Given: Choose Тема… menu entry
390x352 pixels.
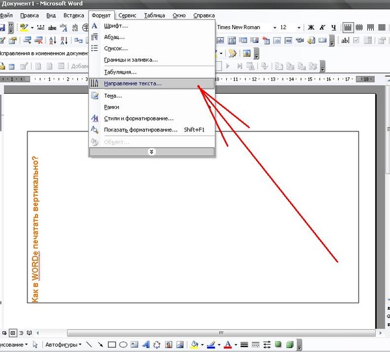Looking at the screenshot, I should (151, 96).
